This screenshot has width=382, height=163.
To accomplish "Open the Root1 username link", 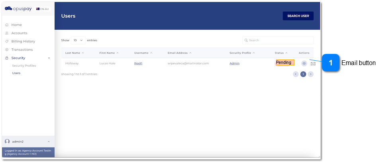I will (x=138, y=63).
